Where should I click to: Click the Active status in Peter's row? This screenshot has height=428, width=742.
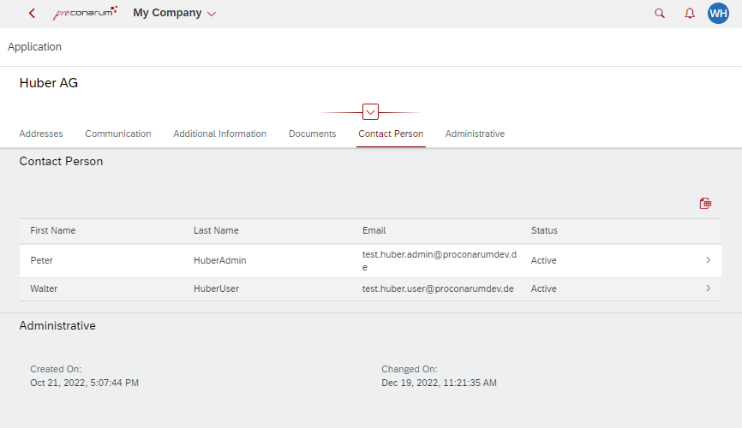tap(544, 260)
